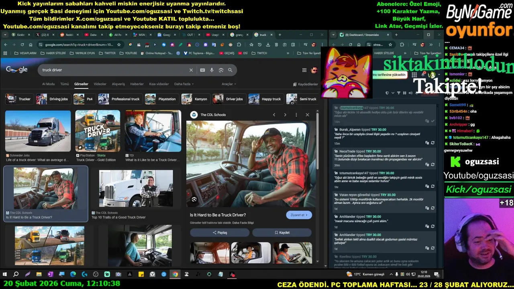
Task: Open TWITCH bookmark folder
Action: [259, 53]
